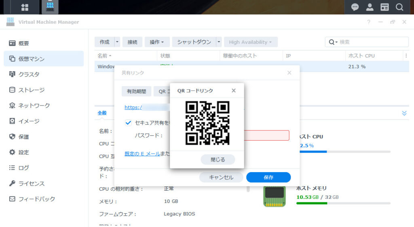This screenshot has height=227, width=414.
Task: Open the help question mark icon
Action: pyautogui.click(x=369, y=22)
